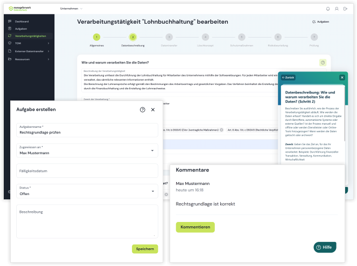Click the Fälligkeitsdatum field
Screen dimensions: 357x266
(x=87, y=171)
